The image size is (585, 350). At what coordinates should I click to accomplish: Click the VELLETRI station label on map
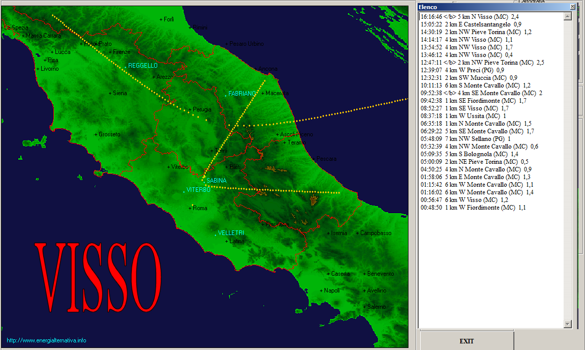coord(231,233)
